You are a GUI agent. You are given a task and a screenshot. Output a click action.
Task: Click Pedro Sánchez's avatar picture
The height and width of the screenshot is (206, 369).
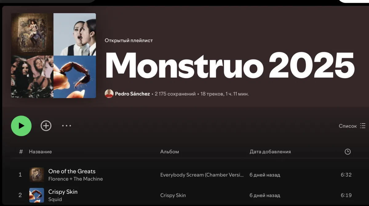(109, 94)
